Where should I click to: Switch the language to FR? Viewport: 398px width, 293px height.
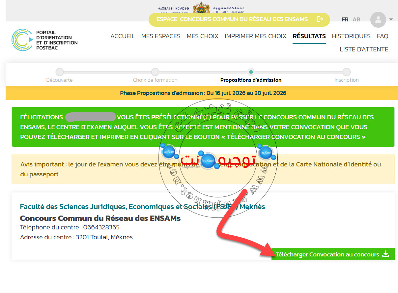click(x=345, y=19)
